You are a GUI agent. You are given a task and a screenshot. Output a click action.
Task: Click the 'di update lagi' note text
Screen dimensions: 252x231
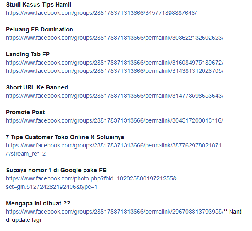[x=23, y=220]
